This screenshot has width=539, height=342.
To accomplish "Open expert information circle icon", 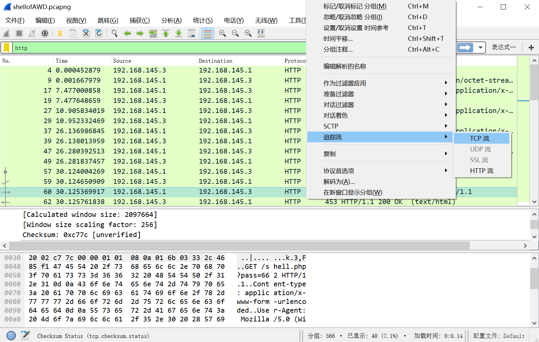I will tap(11, 336).
